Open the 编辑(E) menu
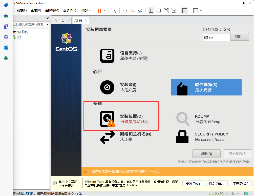This screenshot has width=254, height=196. tap(22, 10)
